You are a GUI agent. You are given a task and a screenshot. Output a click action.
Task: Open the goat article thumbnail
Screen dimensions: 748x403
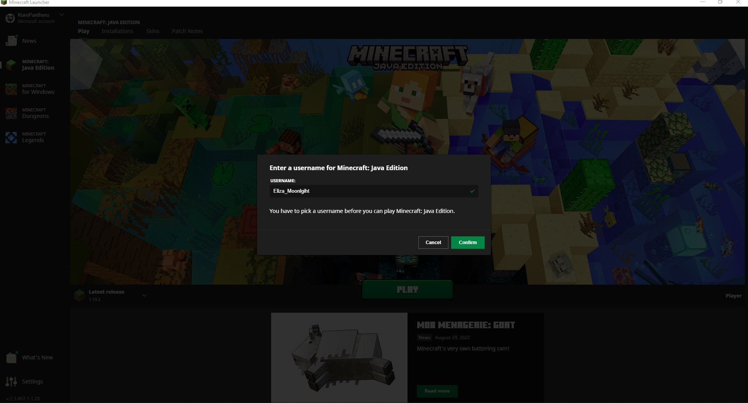click(339, 357)
